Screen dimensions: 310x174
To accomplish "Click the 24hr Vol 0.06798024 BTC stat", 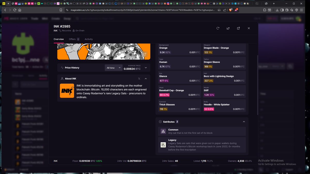I will 132,161.
